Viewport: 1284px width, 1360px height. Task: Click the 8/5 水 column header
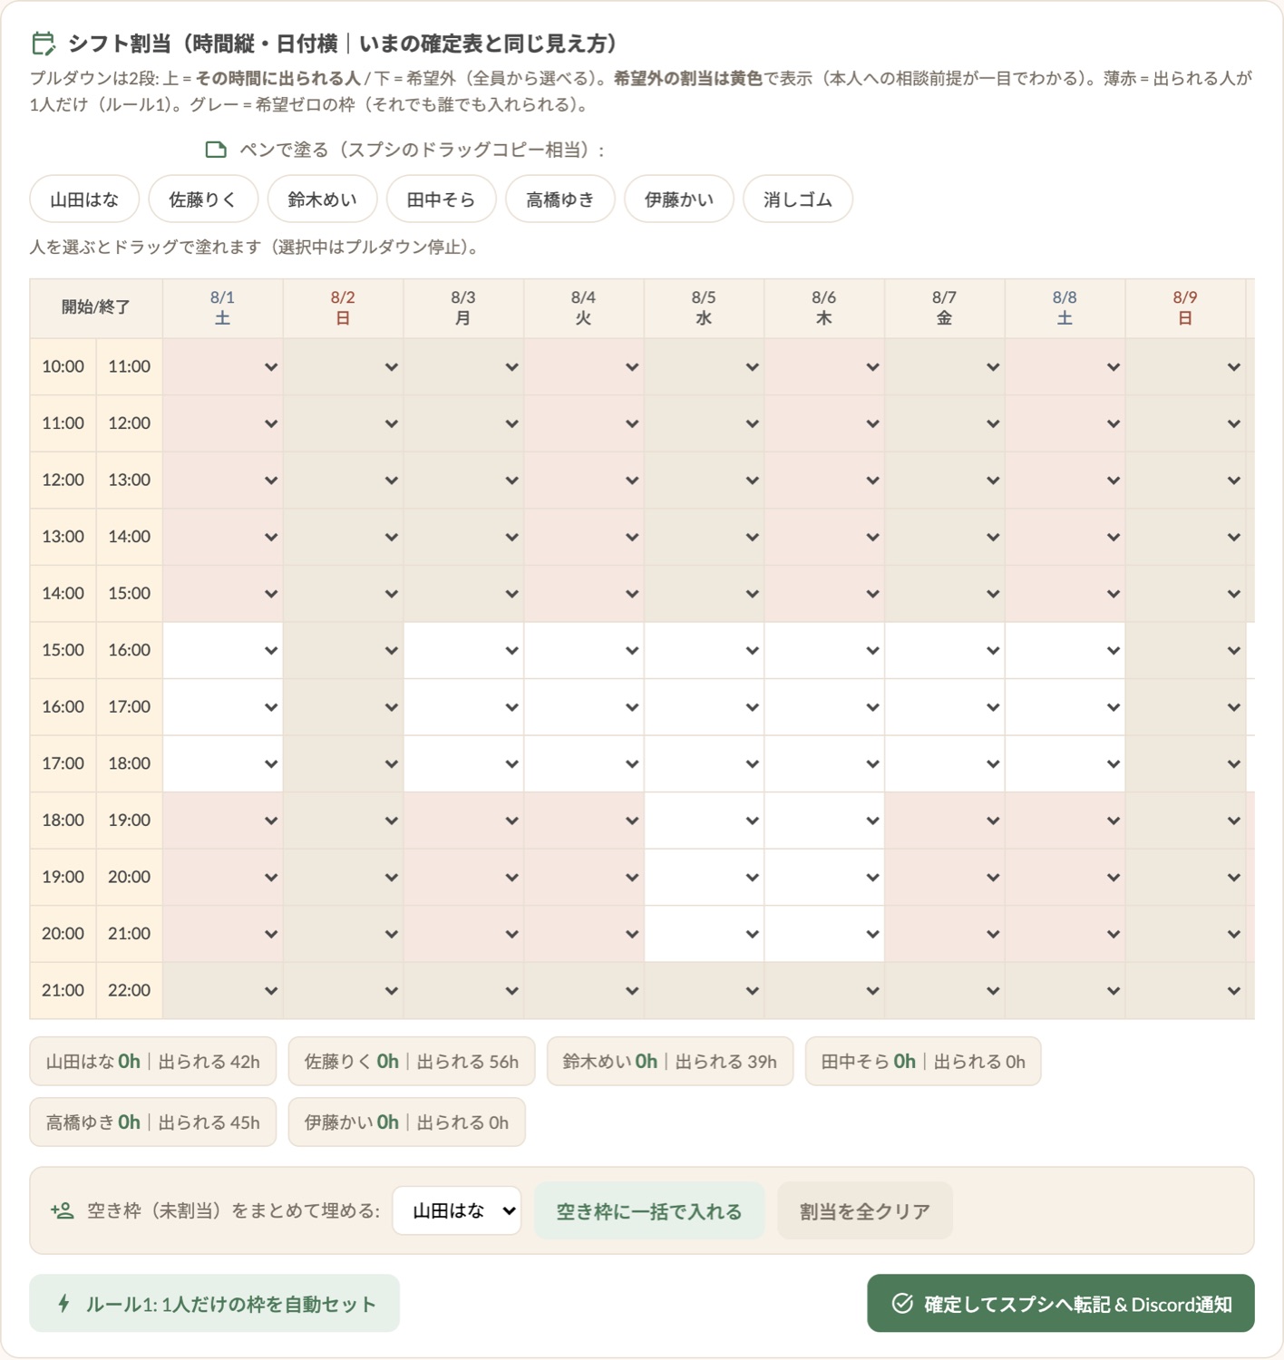(x=705, y=308)
